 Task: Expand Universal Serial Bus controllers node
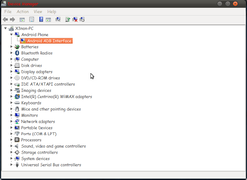[x=12, y=165]
